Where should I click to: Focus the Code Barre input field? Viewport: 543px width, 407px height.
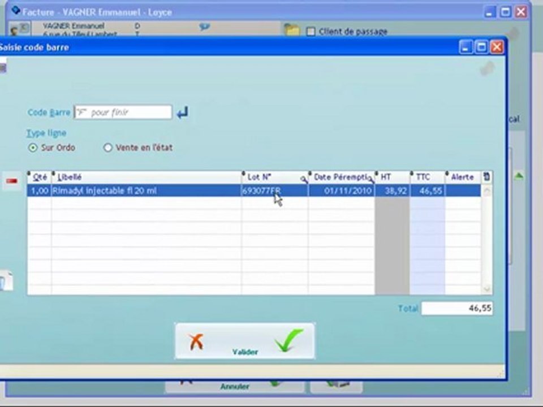[123, 112]
